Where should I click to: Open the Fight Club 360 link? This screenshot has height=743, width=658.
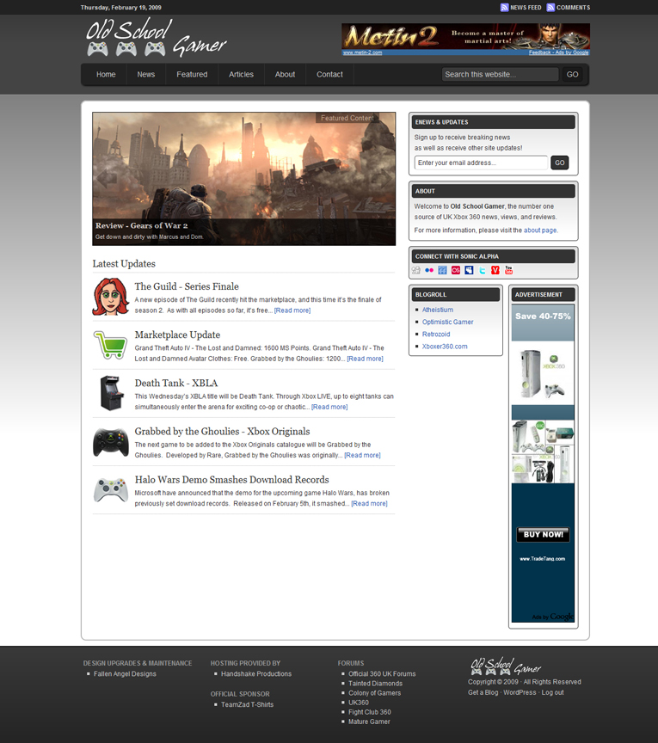point(370,712)
